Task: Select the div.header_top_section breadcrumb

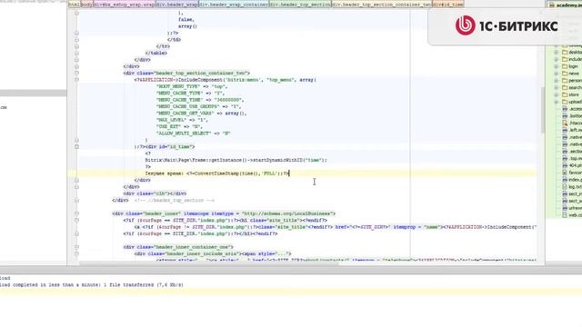Action: [300, 5]
